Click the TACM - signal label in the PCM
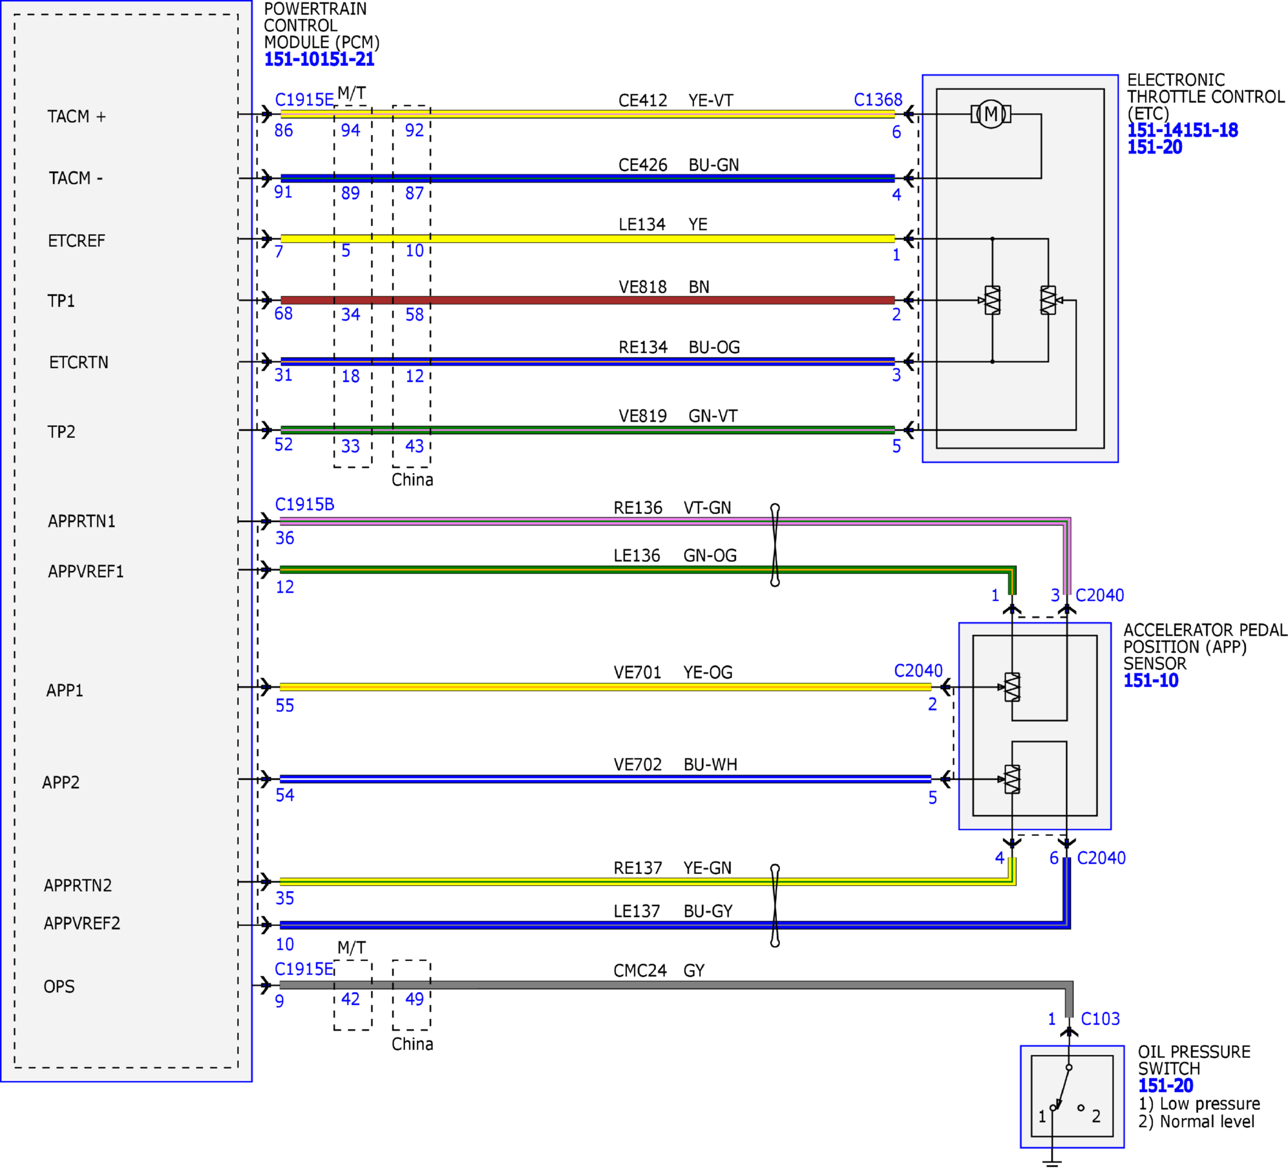This screenshot has width=1288, height=1171. [x=76, y=178]
